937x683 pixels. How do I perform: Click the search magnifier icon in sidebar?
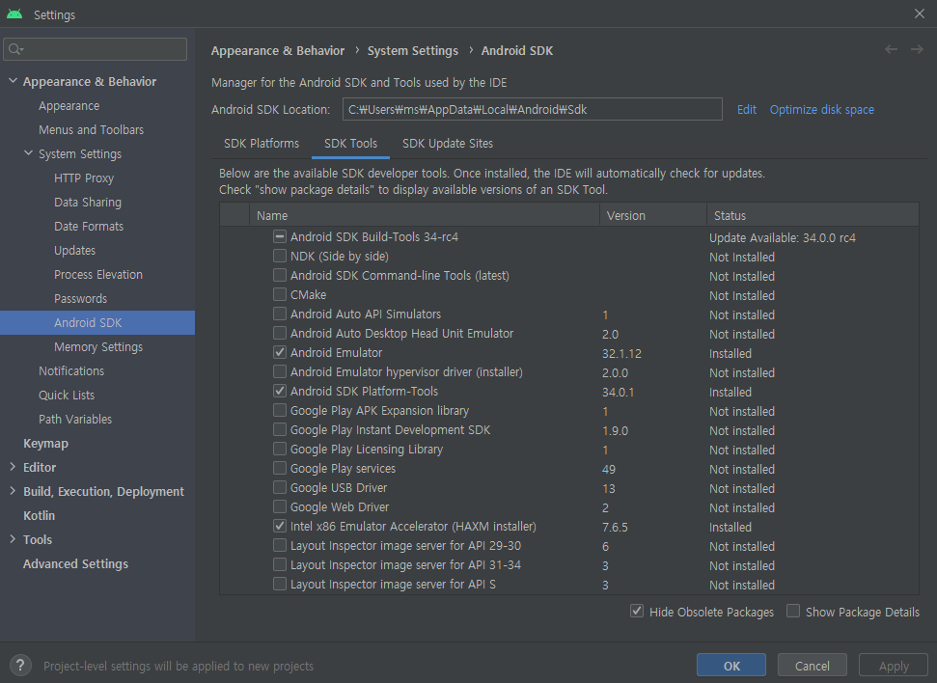point(15,49)
